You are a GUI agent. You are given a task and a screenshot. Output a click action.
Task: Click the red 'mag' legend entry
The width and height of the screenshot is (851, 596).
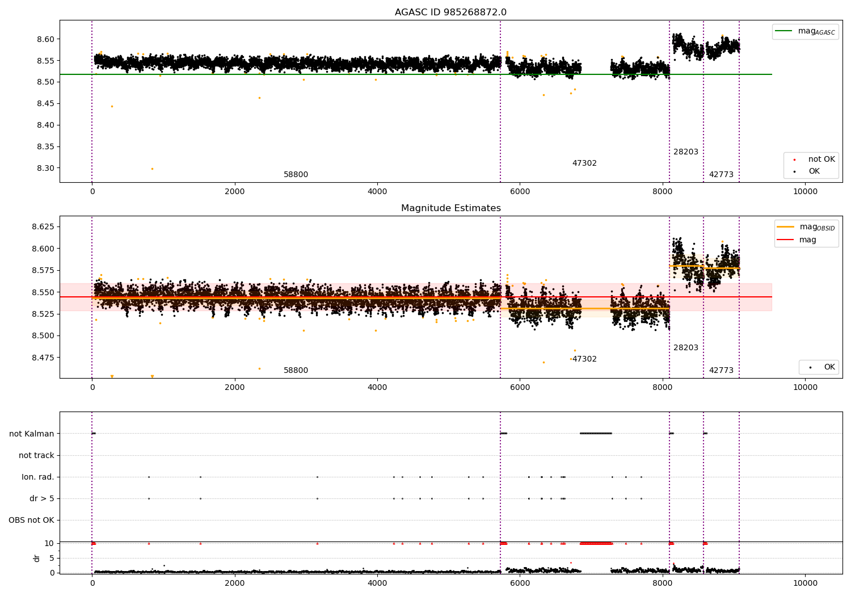pyautogui.click(x=797, y=240)
